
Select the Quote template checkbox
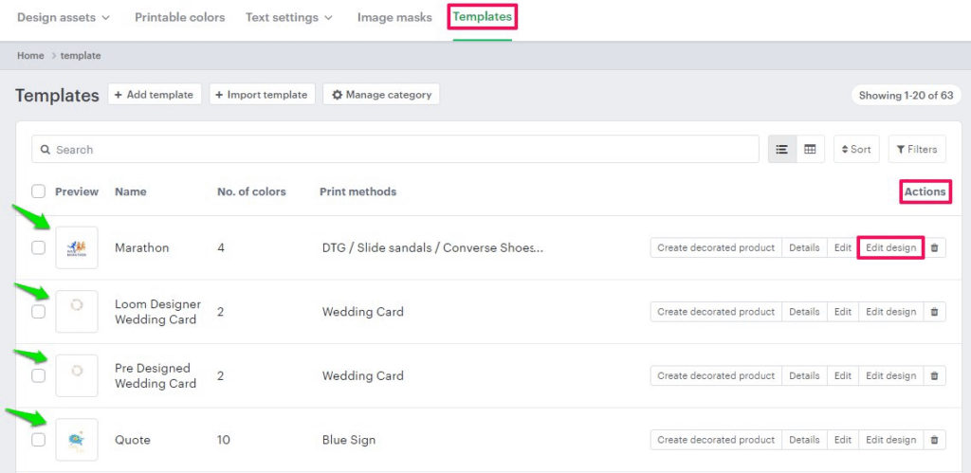[x=38, y=440]
